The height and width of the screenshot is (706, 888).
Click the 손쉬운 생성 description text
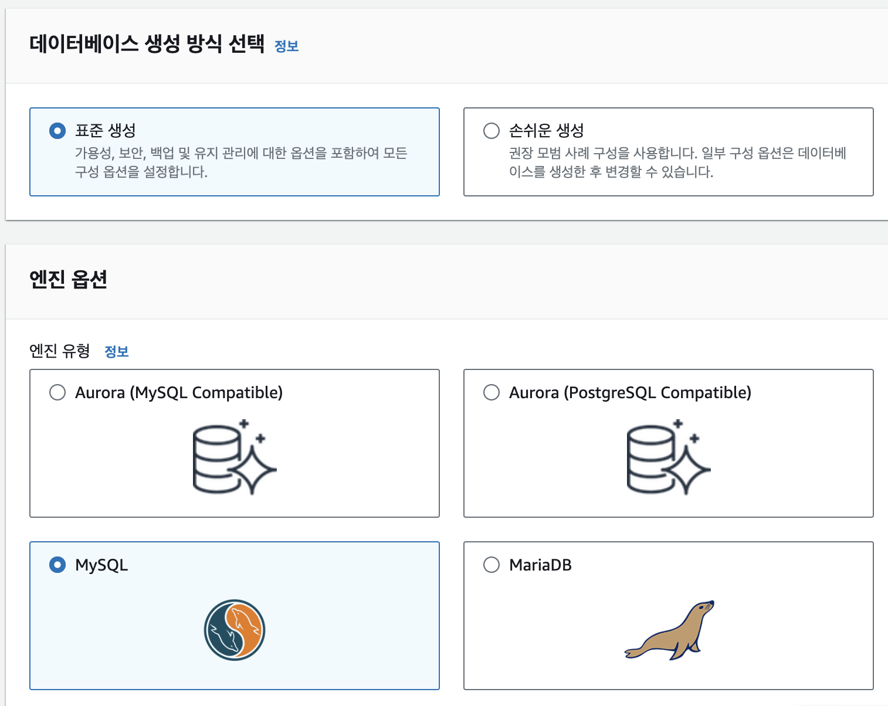click(677, 162)
